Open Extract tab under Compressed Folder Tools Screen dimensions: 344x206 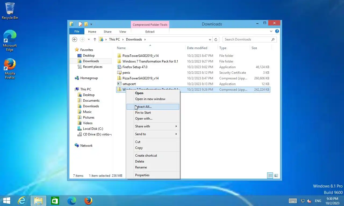tap(150, 32)
